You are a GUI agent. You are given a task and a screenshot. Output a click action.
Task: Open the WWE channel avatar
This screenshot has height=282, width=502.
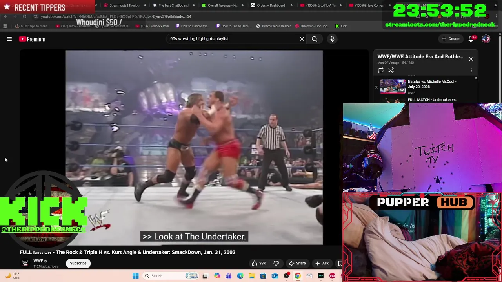tap(25, 263)
